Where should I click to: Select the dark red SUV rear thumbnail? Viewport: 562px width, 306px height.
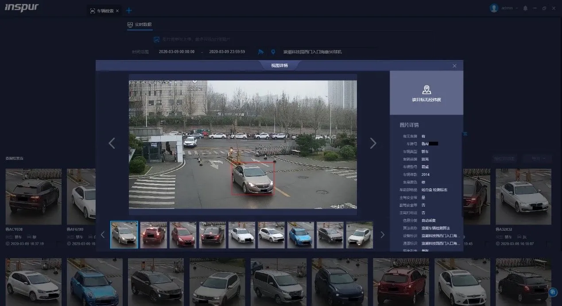coord(154,235)
